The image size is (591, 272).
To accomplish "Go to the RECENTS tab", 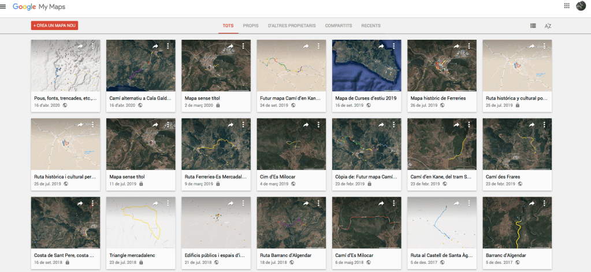I will 370,26.
